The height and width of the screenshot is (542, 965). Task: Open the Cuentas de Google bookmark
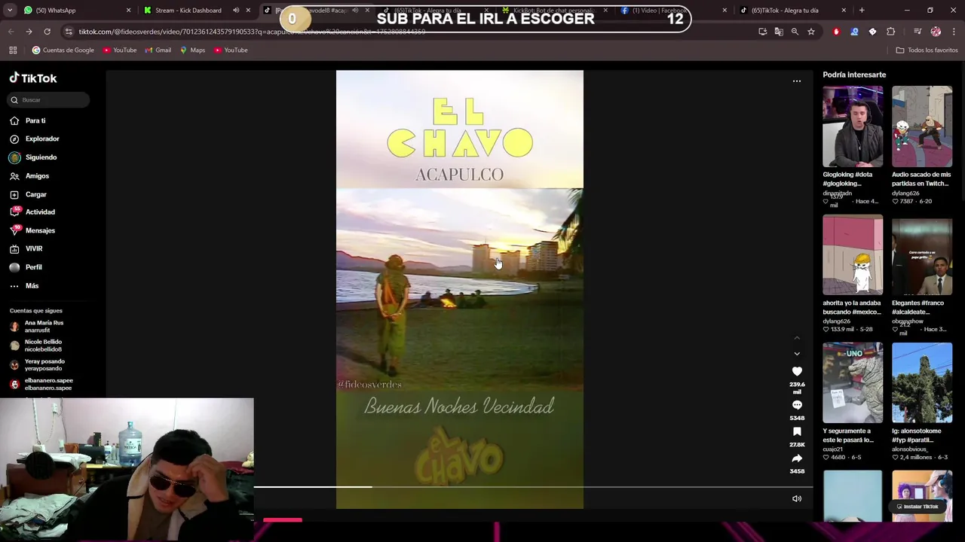(63, 50)
